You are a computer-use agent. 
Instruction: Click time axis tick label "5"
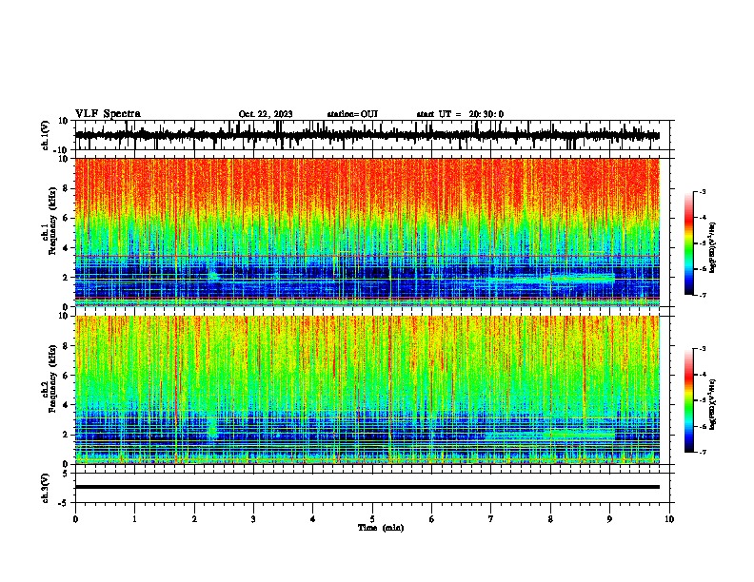click(x=372, y=519)
